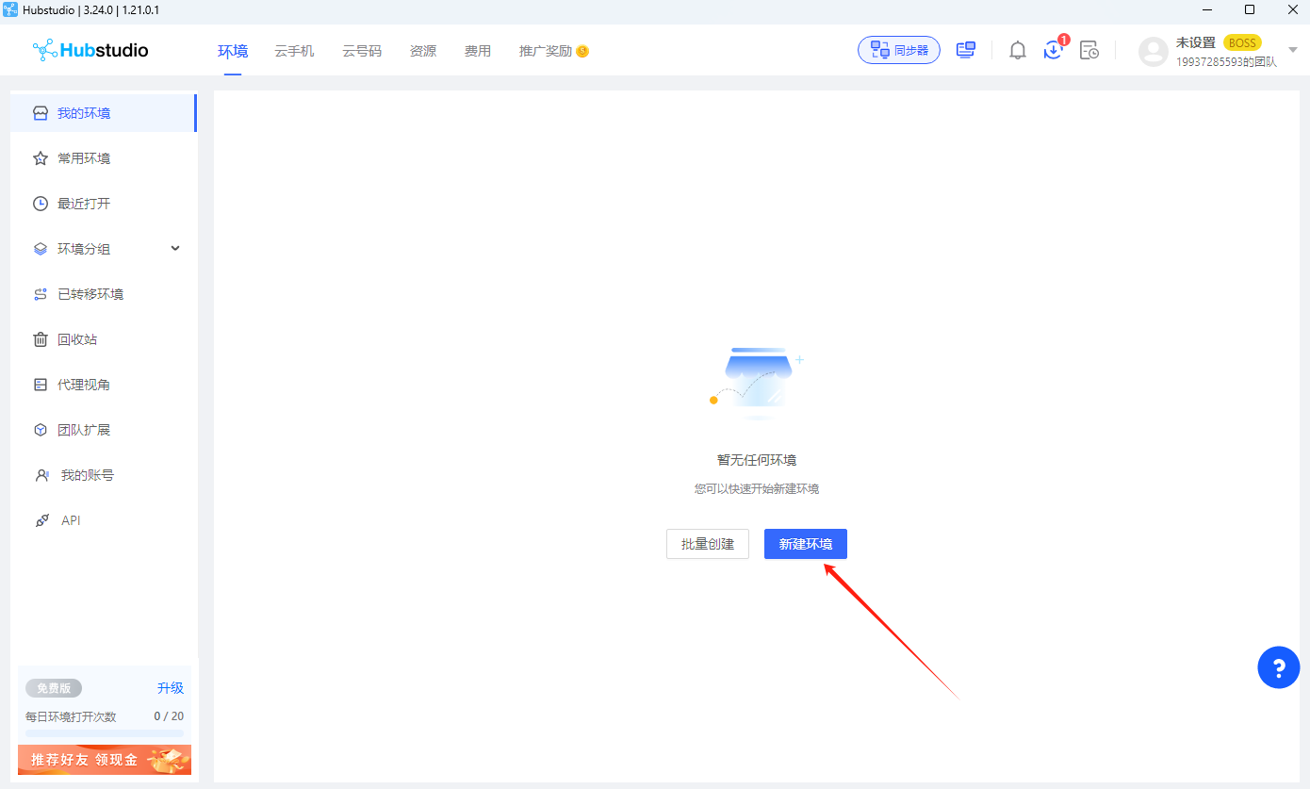
Task: Click the cube icon beside 团队扩展
Action: (x=41, y=430)
